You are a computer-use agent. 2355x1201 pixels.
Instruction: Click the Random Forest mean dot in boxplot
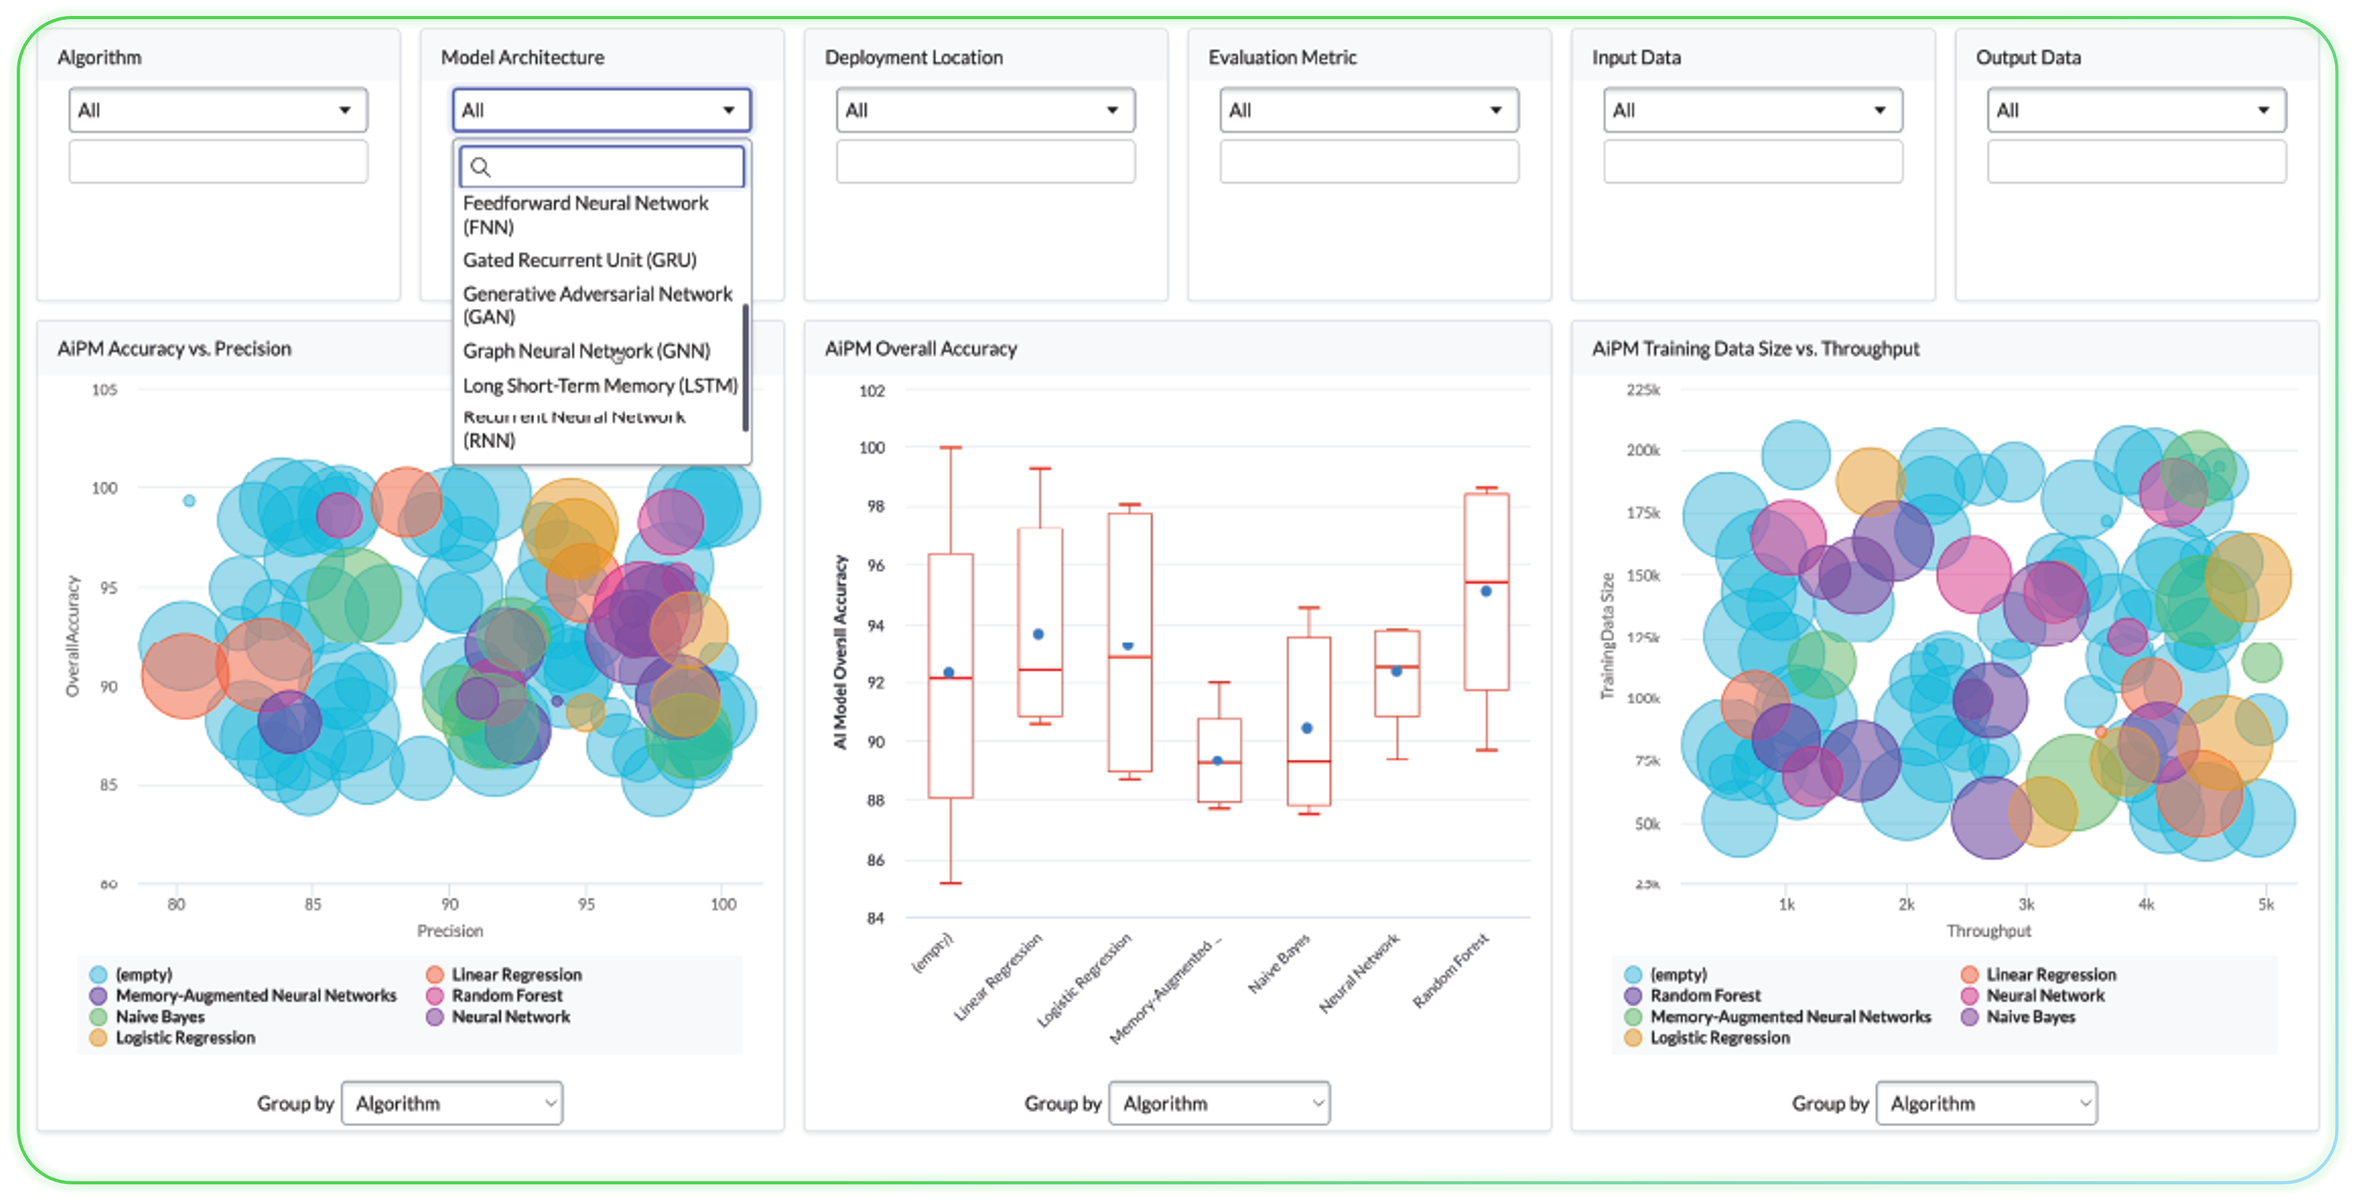[x=1486, y=591]
